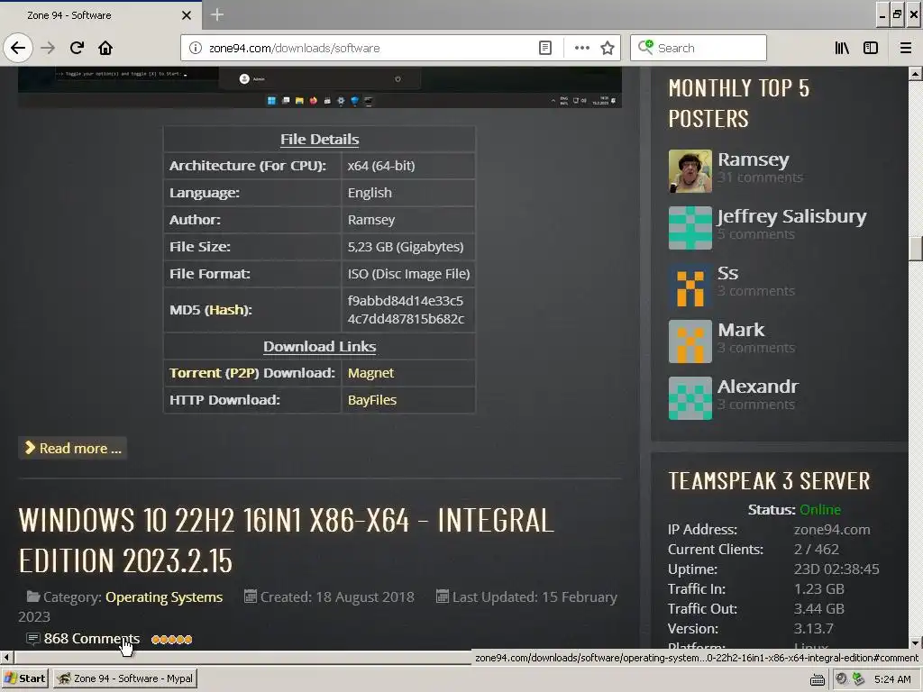
Task: Open the BayFiles HTTP download link
Action: point(372,400)
